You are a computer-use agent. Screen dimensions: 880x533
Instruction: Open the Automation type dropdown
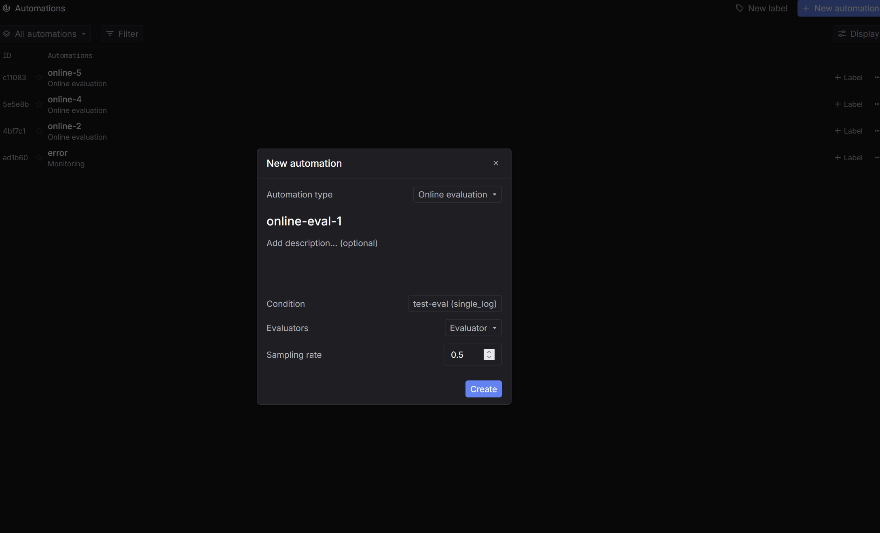(x=457, y=194)
